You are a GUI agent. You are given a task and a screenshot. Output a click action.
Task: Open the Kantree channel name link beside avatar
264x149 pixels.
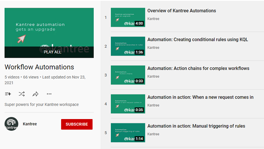point(30,124)
